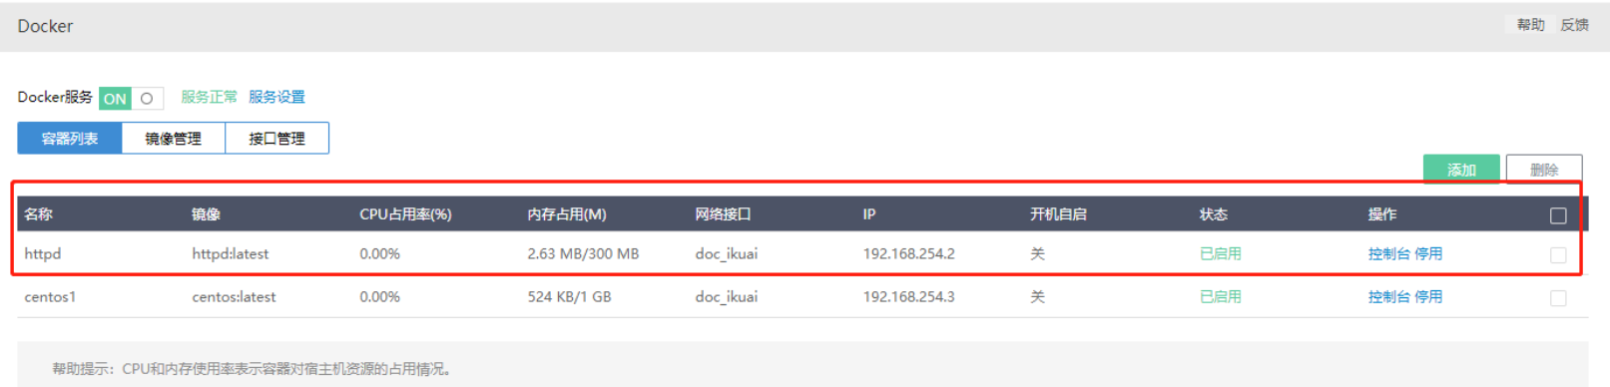Open 控制台 for httpd container
Screen dimensions: 1610x387
click(1388, 254)
